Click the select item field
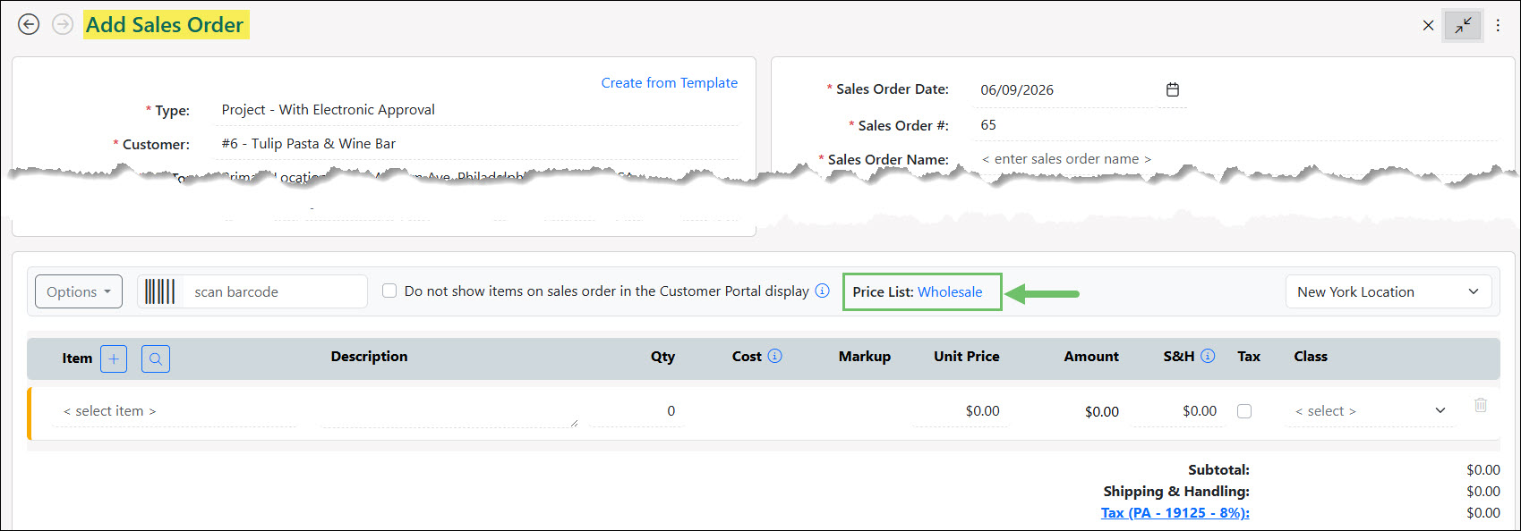The image size is (1521, 531). 175,411
